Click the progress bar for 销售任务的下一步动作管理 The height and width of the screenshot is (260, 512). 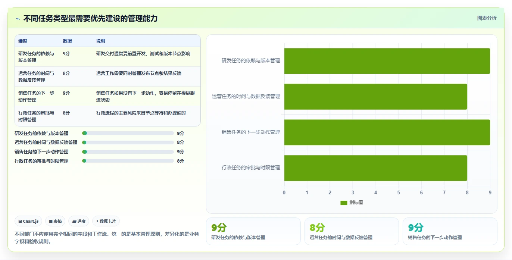point(128,152)
